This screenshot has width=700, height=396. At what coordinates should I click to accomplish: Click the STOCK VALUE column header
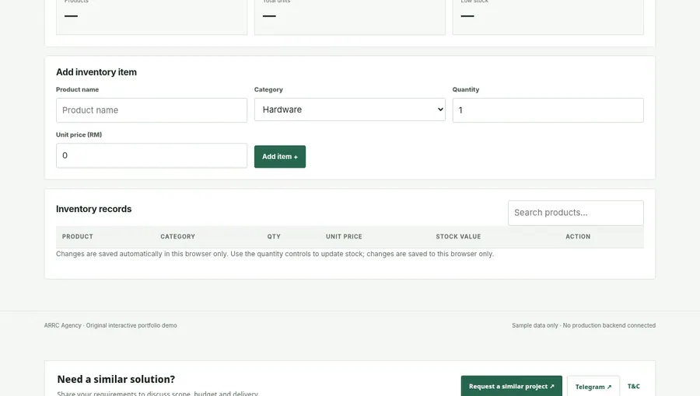coord(458,237)
